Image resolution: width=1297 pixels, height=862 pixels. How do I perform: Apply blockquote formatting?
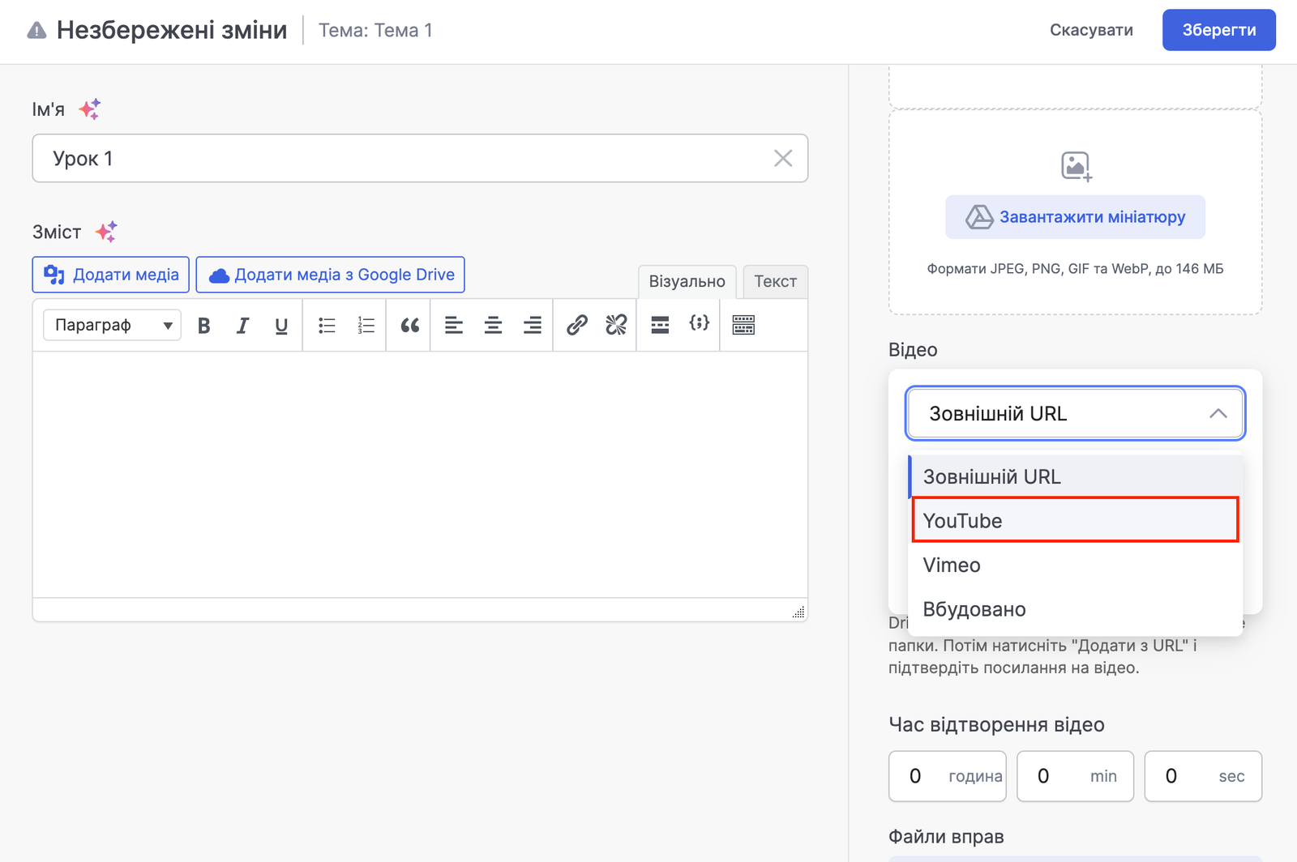tap(410, 326)
